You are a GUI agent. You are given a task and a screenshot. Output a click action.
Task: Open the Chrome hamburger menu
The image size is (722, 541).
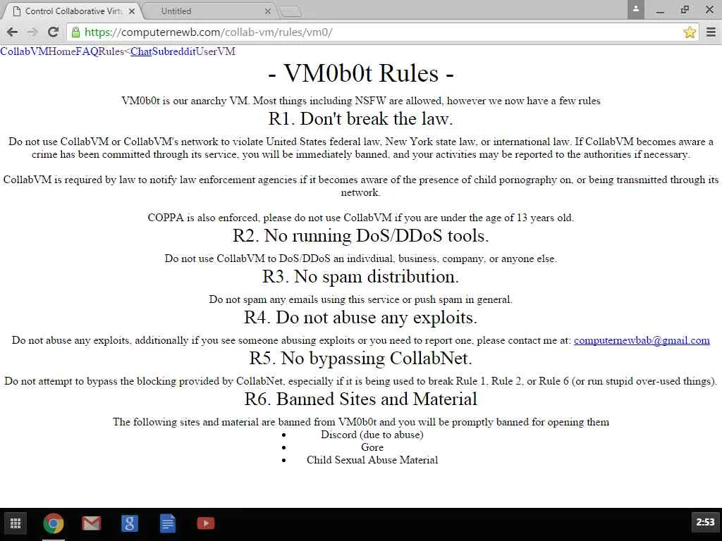[x=711, y=32]
